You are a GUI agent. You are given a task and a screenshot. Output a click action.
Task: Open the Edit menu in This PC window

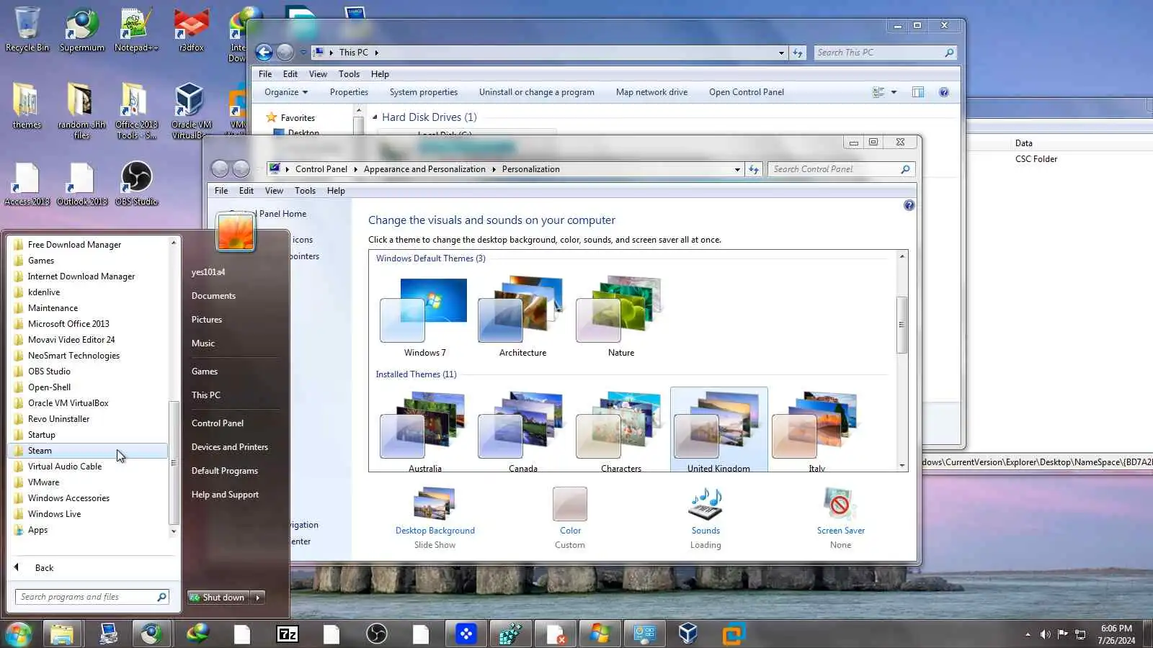point(290,74)
